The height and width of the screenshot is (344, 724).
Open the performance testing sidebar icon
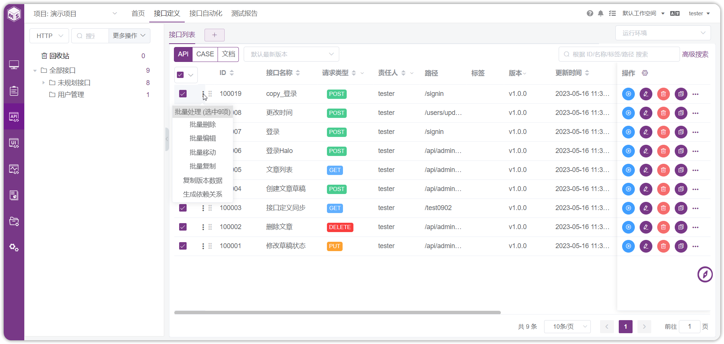(14, 169)
